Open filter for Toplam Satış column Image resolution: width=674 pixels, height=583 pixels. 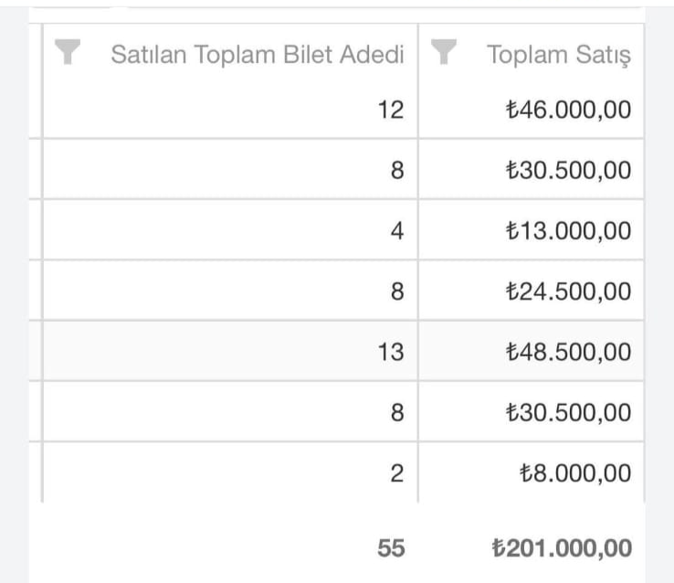click(x=444, y=52)
